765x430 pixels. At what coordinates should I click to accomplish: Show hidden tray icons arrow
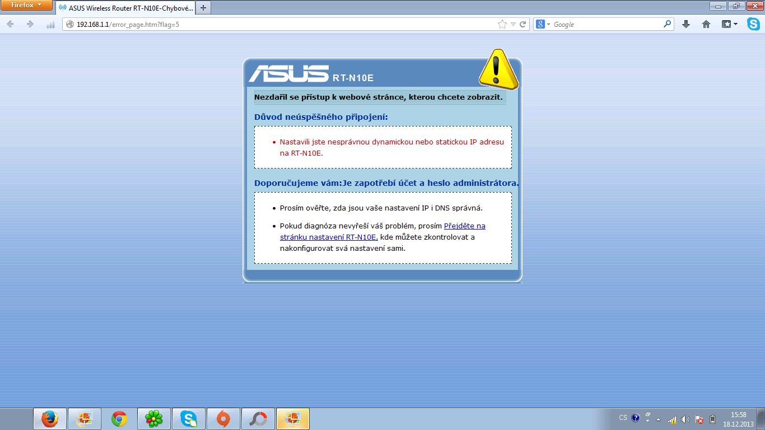click(659, 419)
